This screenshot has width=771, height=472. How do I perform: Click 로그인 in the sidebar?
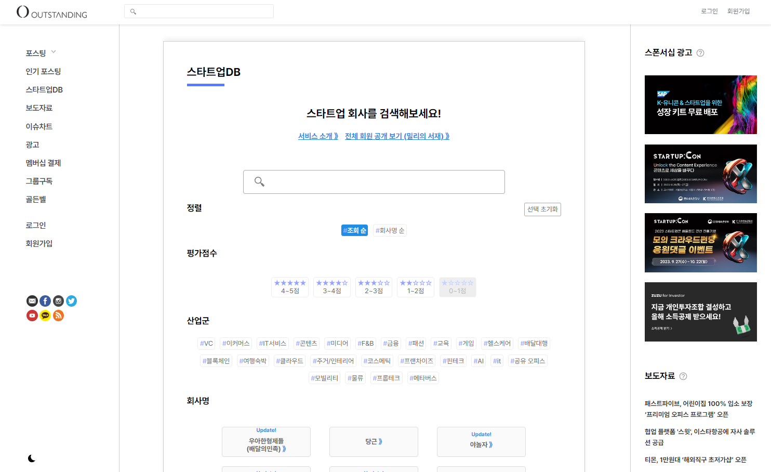(x=36, y=226)
